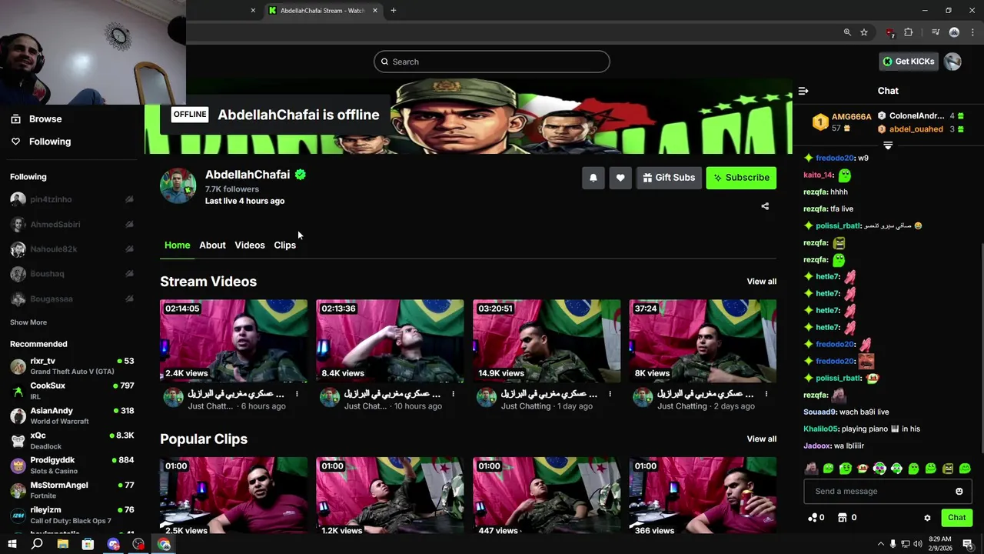Play the 03:20:51 stream video thumbnail

pos(547,341)
